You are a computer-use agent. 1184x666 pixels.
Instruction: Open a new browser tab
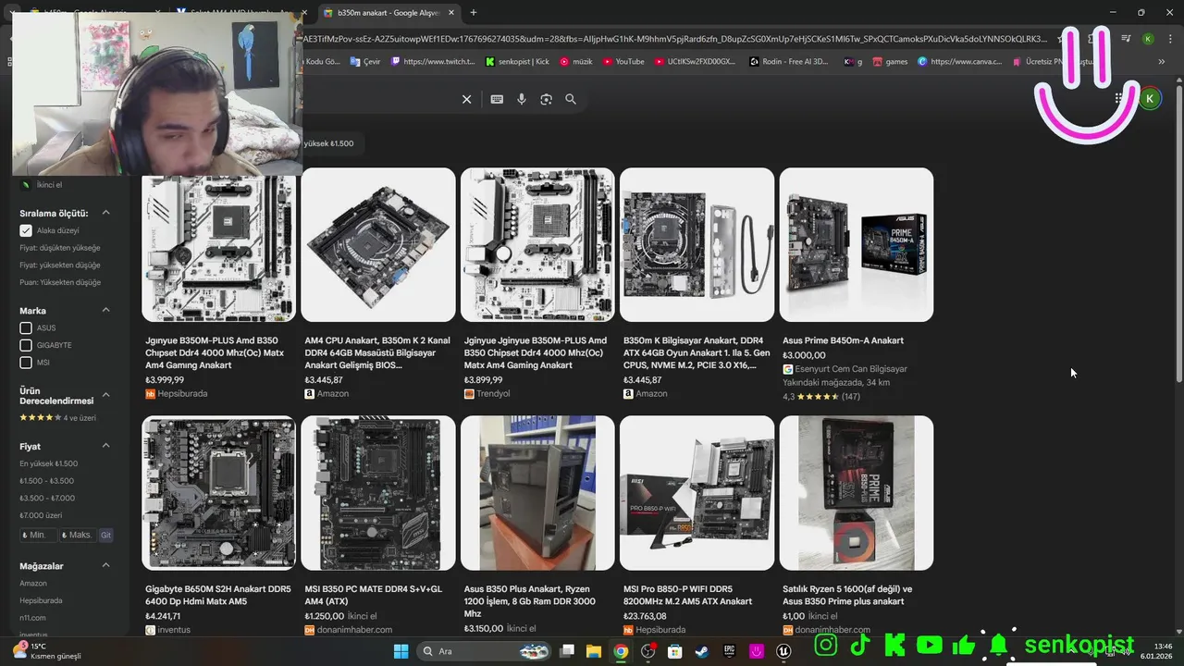pyautogui.click(x=474, y=13)
